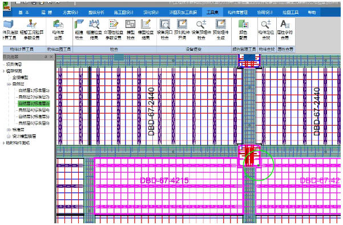Open the 施工图设计 ribbon tab

(x=124, y=13)
